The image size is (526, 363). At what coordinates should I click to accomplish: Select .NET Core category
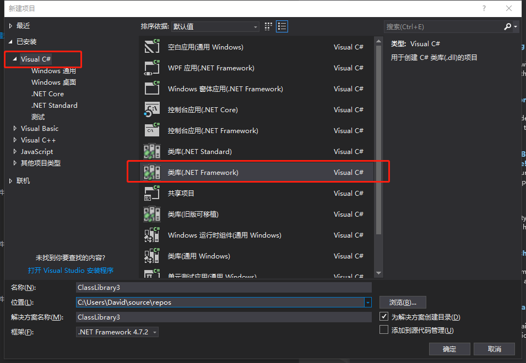pyautogui.click(x=47, y=94)
